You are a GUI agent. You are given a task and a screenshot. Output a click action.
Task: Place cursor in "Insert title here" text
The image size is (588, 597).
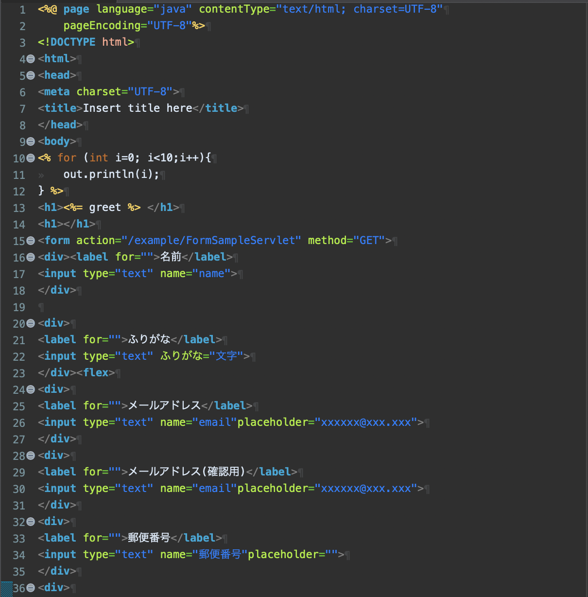tap(137, 108)
